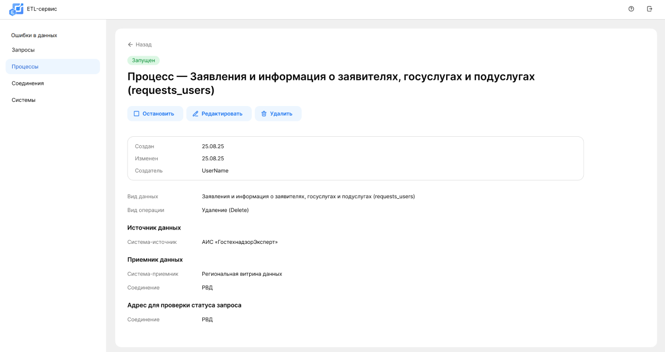This screenshot has height=352, width=665.
Task: Open the Ошибки в данных section
Action: point(34,36)
